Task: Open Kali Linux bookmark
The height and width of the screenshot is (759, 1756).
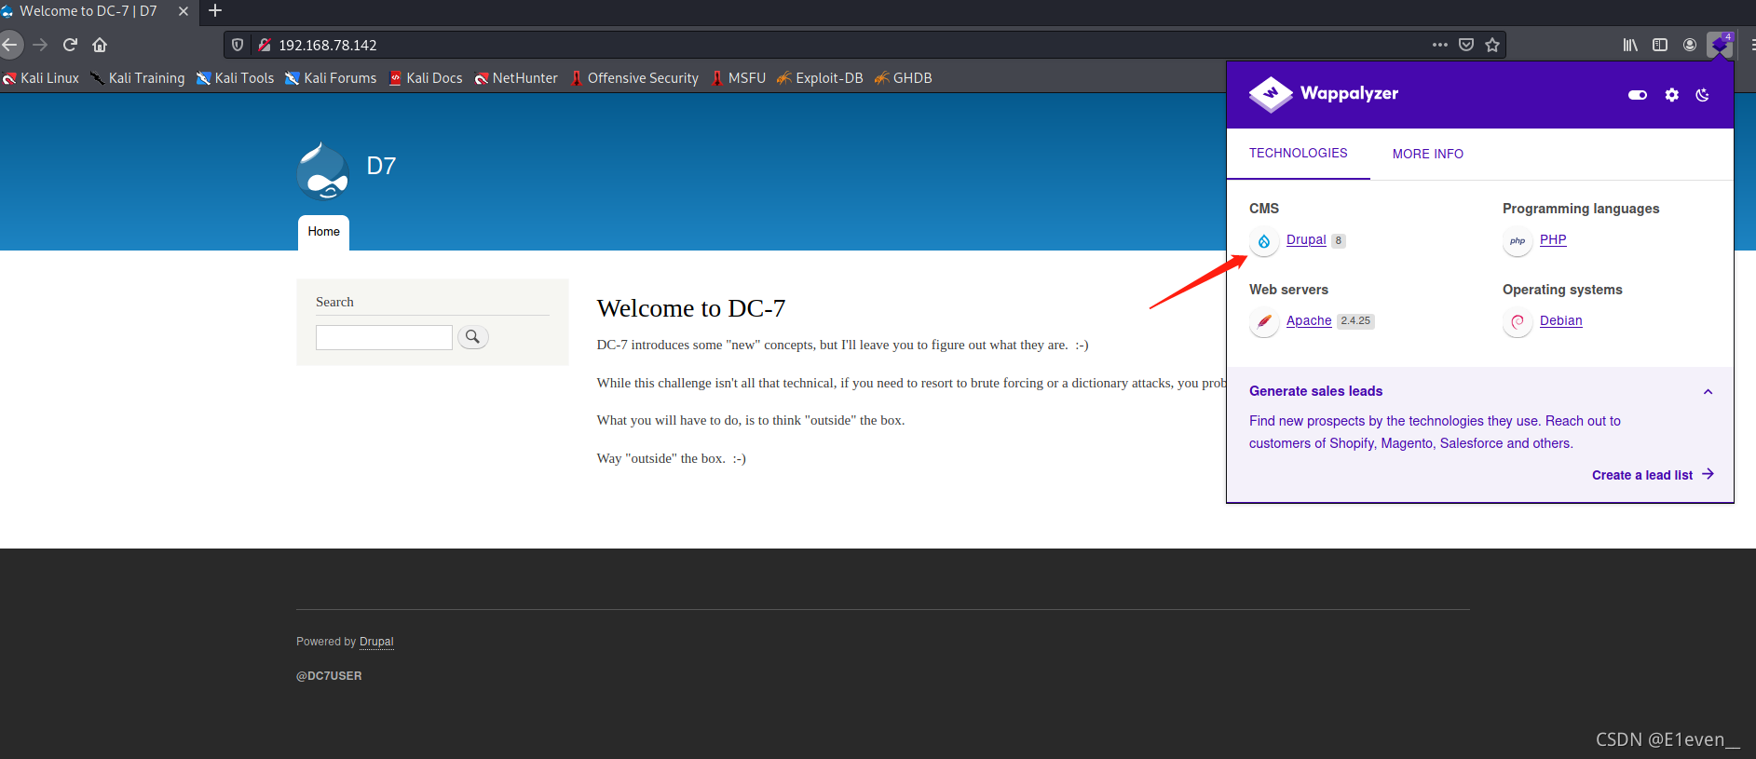Action: [41, 78]
